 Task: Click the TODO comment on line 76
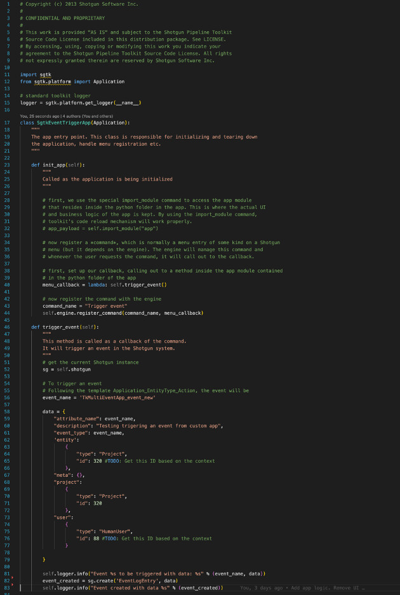(x=157, y=538)
